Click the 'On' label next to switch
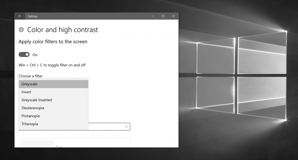The image size is (298, 160). [35, 55]
